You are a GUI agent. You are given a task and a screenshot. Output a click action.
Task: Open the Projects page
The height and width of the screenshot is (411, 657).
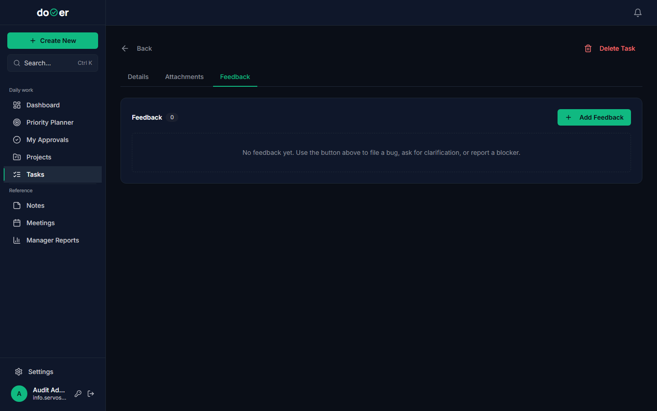pos(52,157)
